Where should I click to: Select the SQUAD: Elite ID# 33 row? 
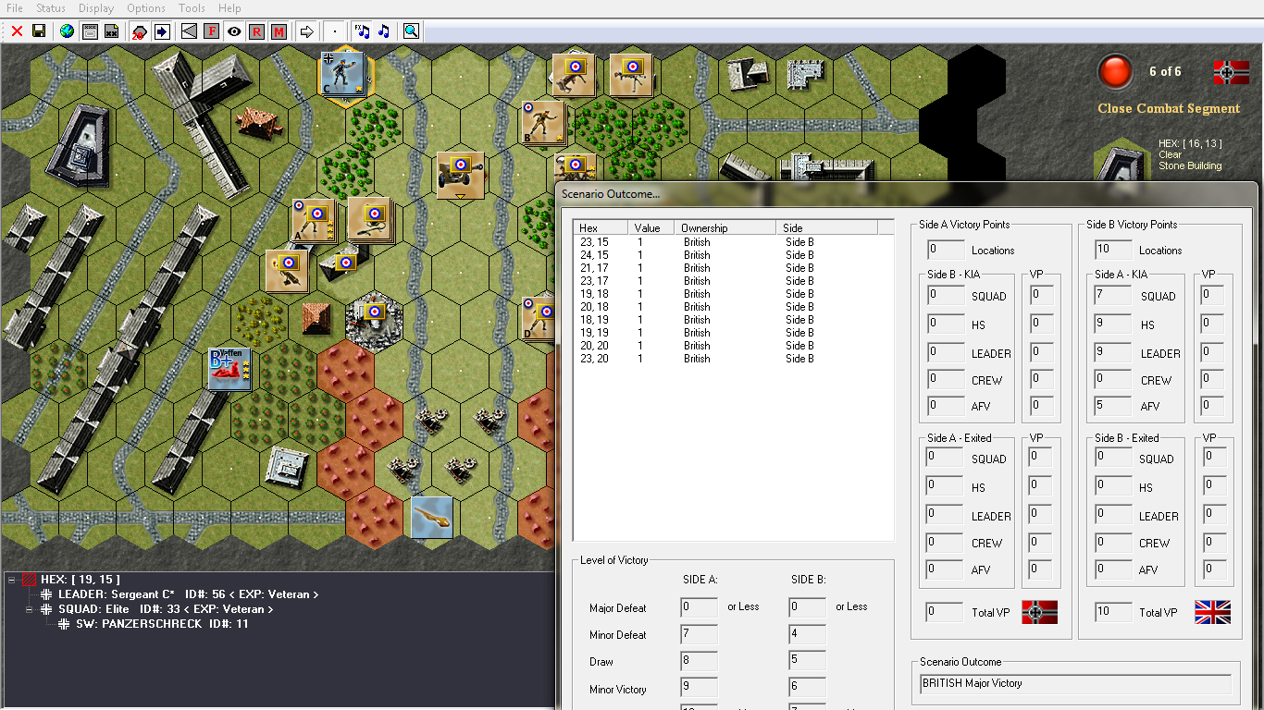[x=166, y=609]
